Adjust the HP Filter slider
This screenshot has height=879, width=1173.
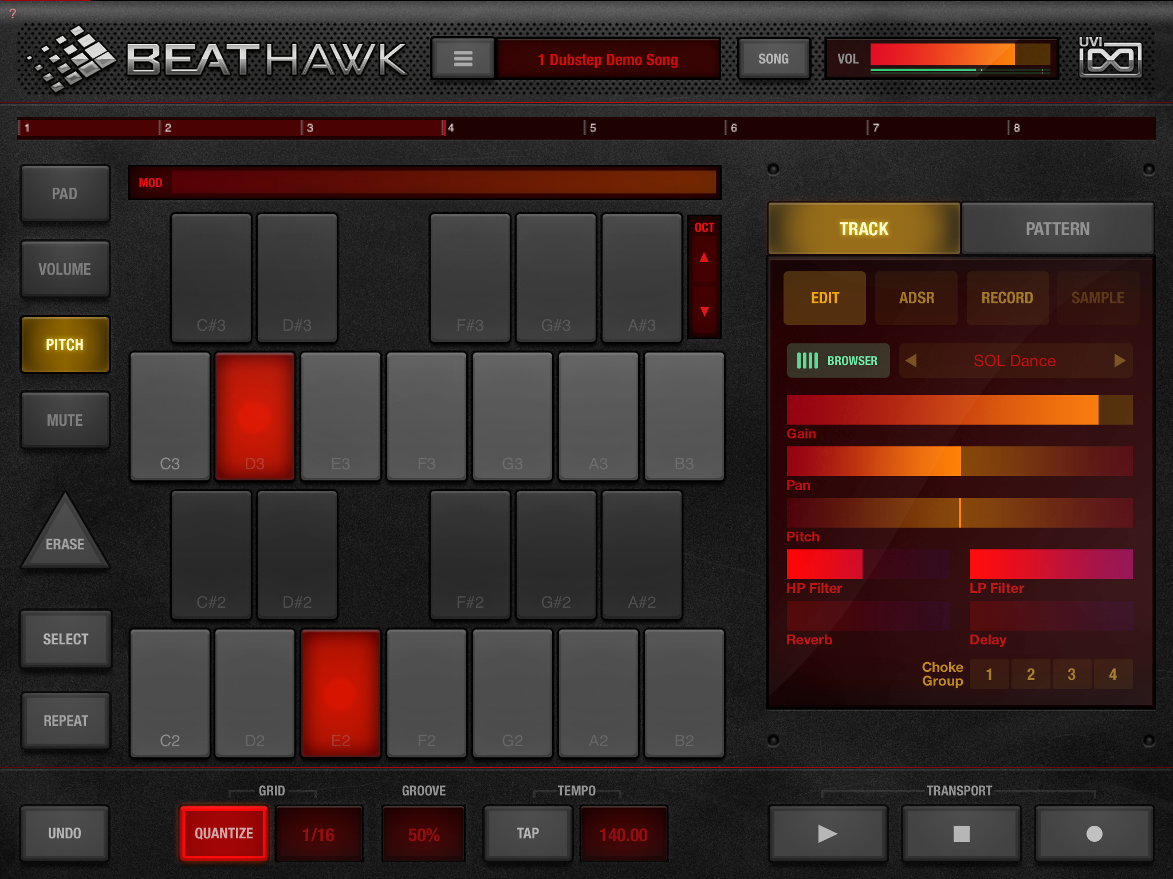point(868,564)
